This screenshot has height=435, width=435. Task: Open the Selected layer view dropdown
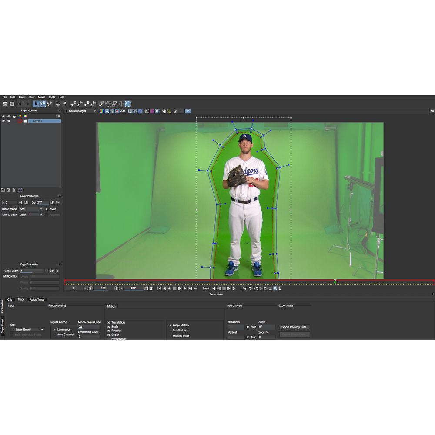pyautogui.click(x=80, y=111)
